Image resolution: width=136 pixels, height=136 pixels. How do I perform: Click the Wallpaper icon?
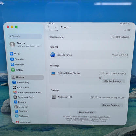pos(17,116)
